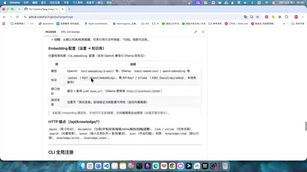Open the README outline list icon
This screenshot has height=172, width=307.
click(203, 32)
